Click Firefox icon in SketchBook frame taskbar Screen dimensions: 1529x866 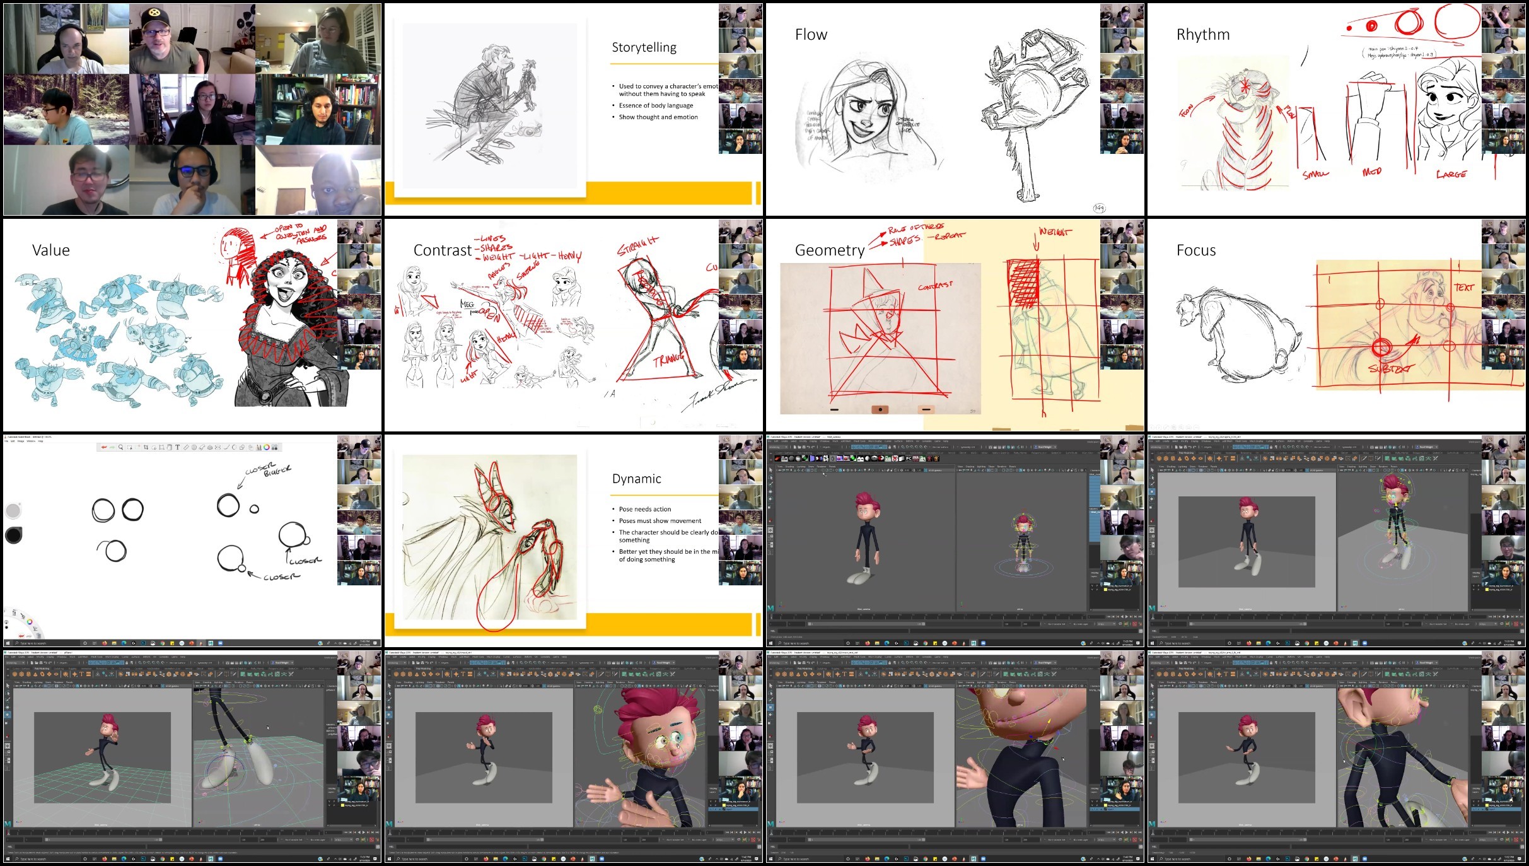click(x=105, y=643)
